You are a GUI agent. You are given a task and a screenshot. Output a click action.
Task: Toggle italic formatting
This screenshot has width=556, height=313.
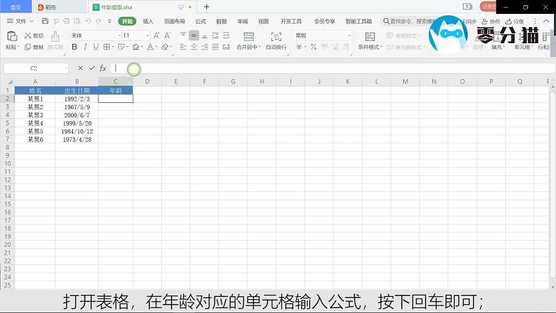(x=85, y=47)
